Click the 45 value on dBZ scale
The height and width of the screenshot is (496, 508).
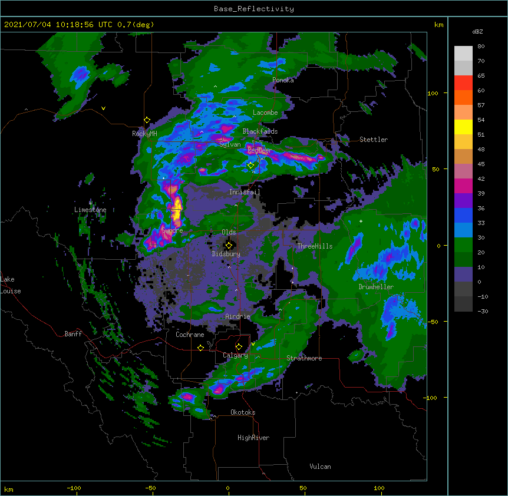click(x=481, y=164)
